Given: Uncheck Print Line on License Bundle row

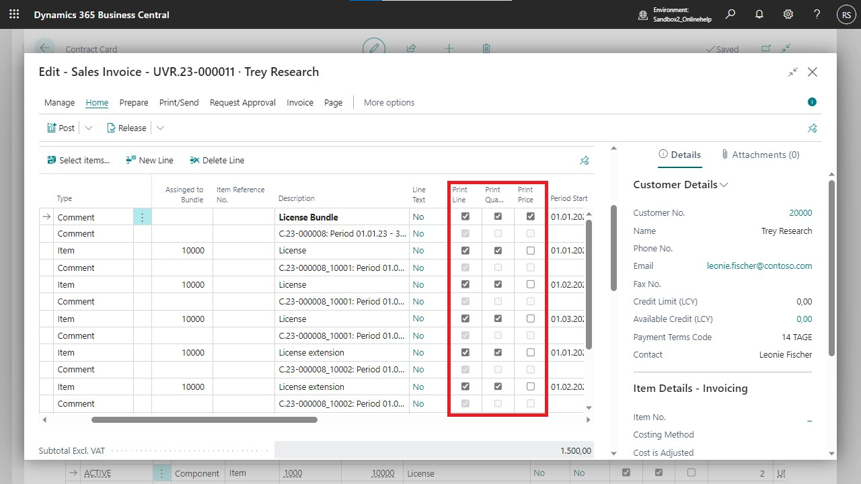Looking at the screenshot, I should point(465,216).
